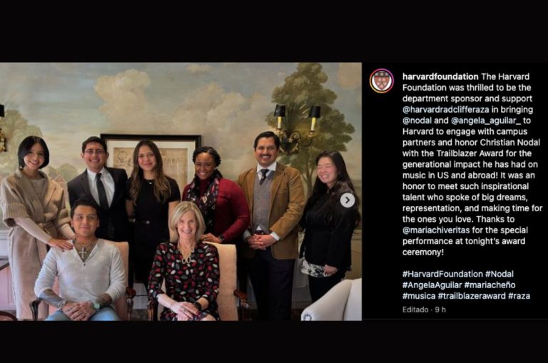548x363 pixels.
Task: Open the #trailblazeraward hashtag
Action: click(x=472, y=296)
